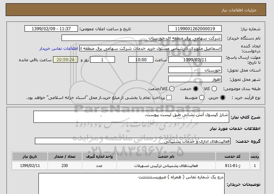The image size is (274, 194).
Task: Click the unit cell عدد
Action: [99, 166]
